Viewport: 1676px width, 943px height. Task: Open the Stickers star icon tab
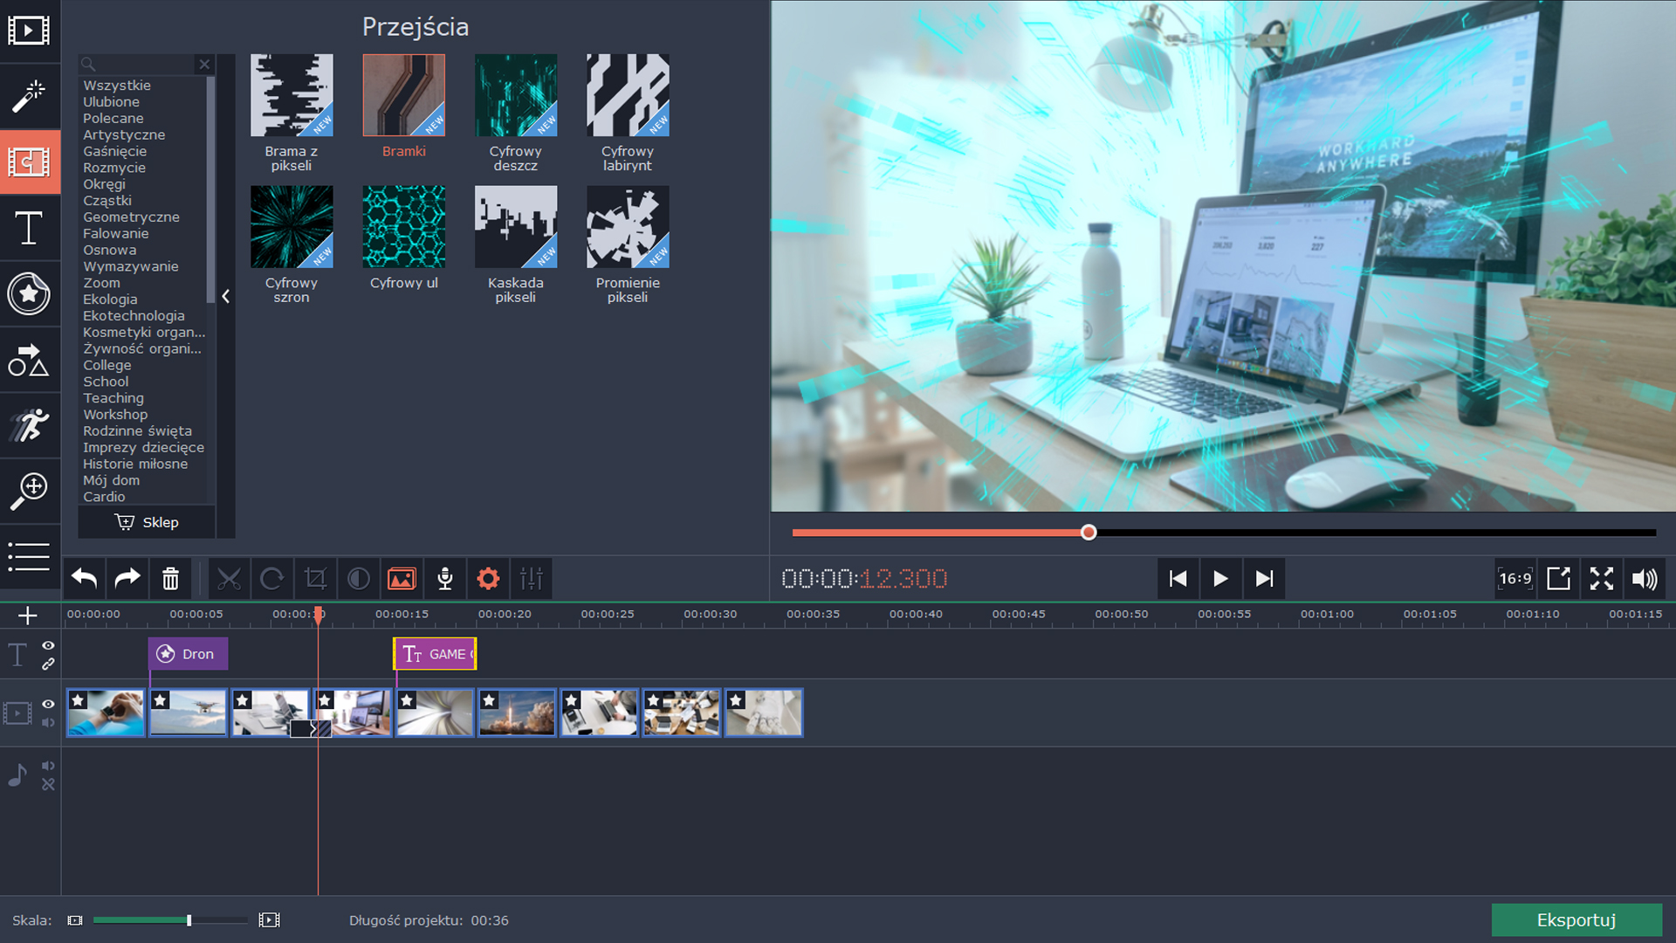click(x=29, y=293)
